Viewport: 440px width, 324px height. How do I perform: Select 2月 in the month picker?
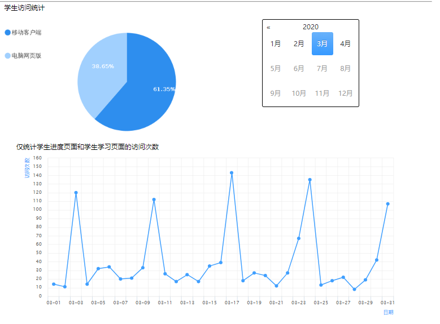tap(299, 44)
